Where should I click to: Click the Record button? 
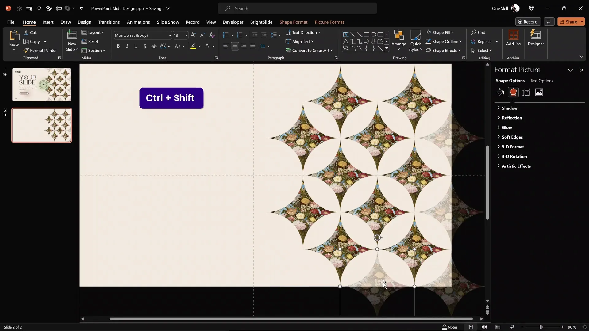(x=528, y=21)
